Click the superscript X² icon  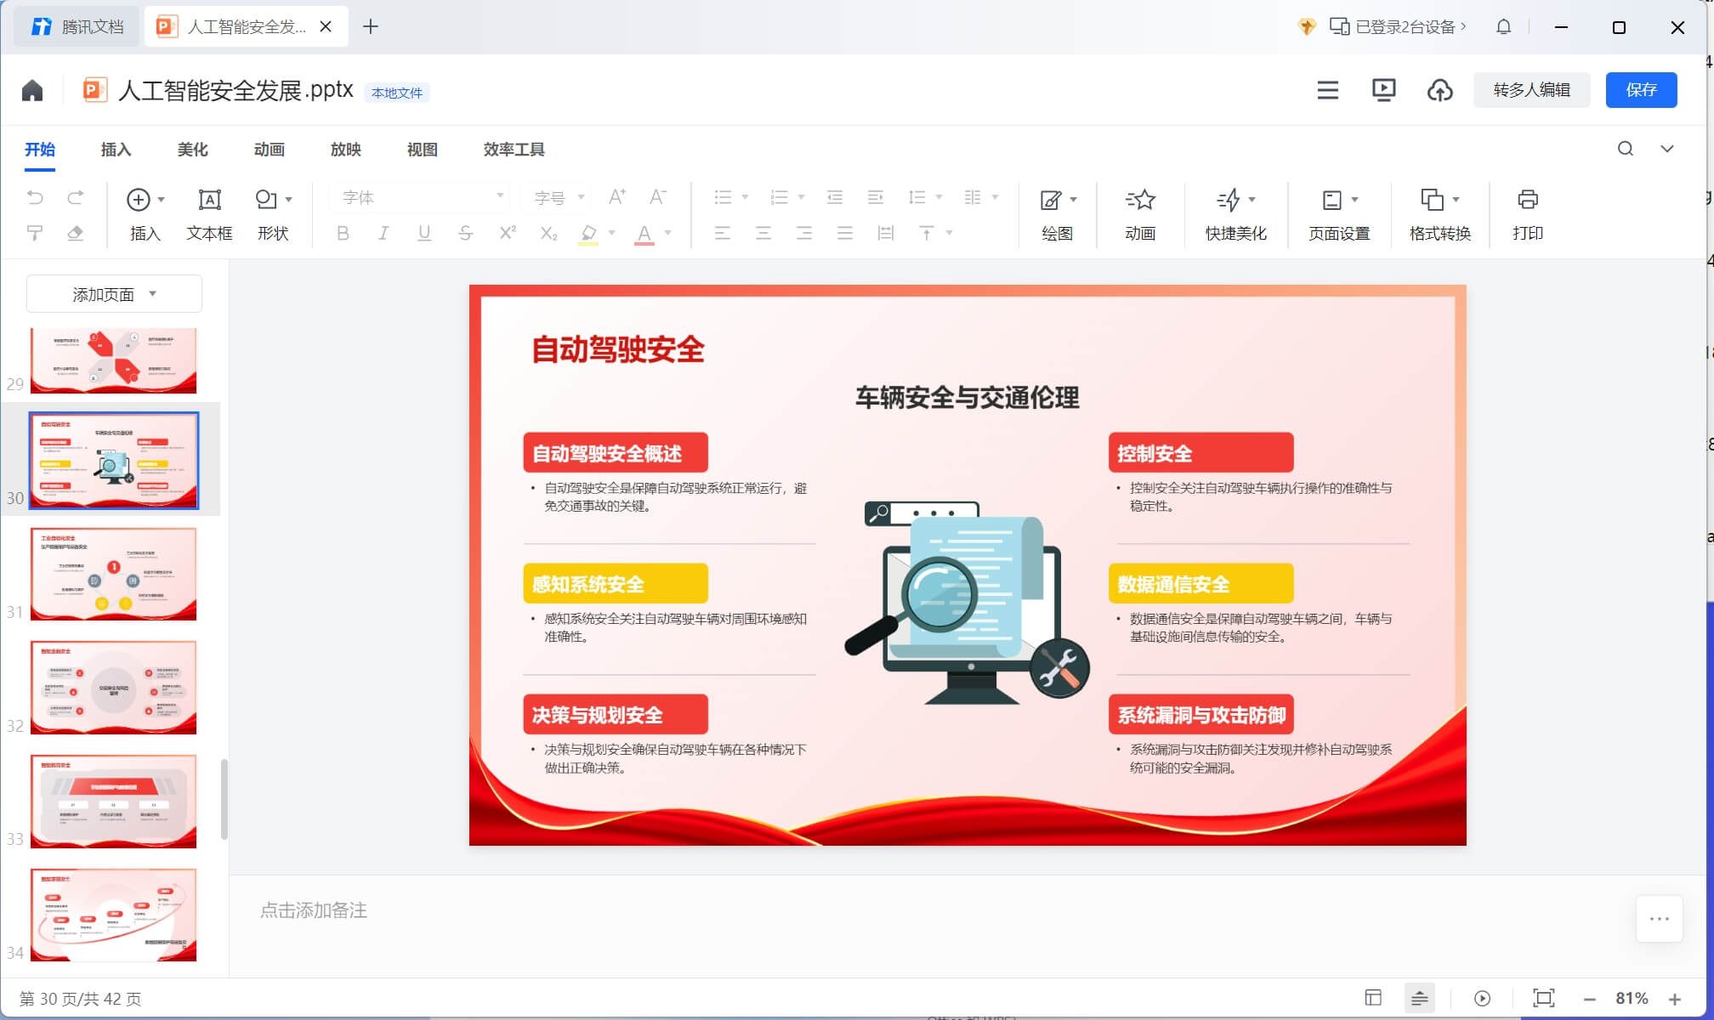(x=508, y=233)
